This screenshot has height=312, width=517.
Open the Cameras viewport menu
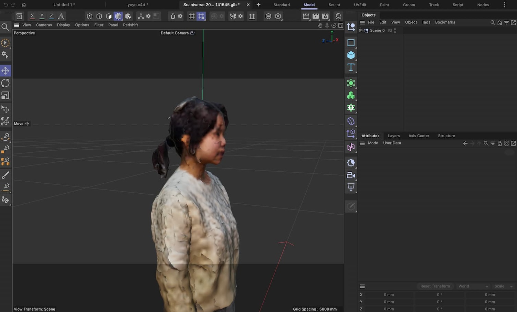point(44,25)
